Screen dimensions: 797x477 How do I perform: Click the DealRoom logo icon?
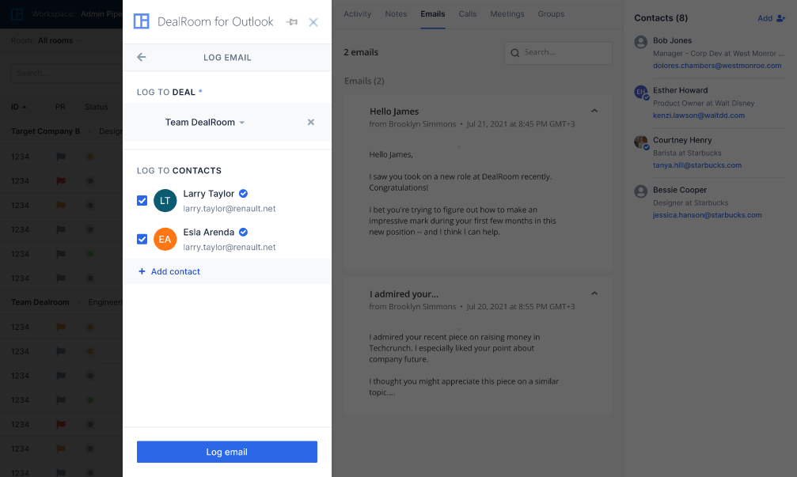click(x=141, y=21)
